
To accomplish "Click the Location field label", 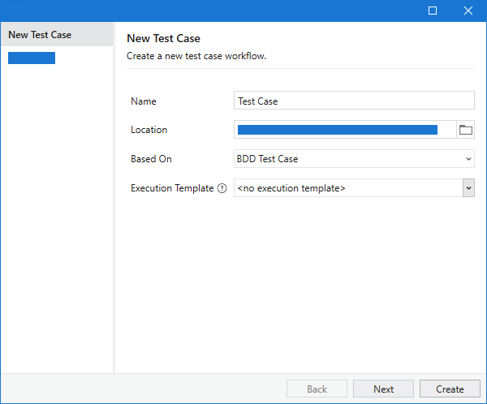I will coord(149,130).
